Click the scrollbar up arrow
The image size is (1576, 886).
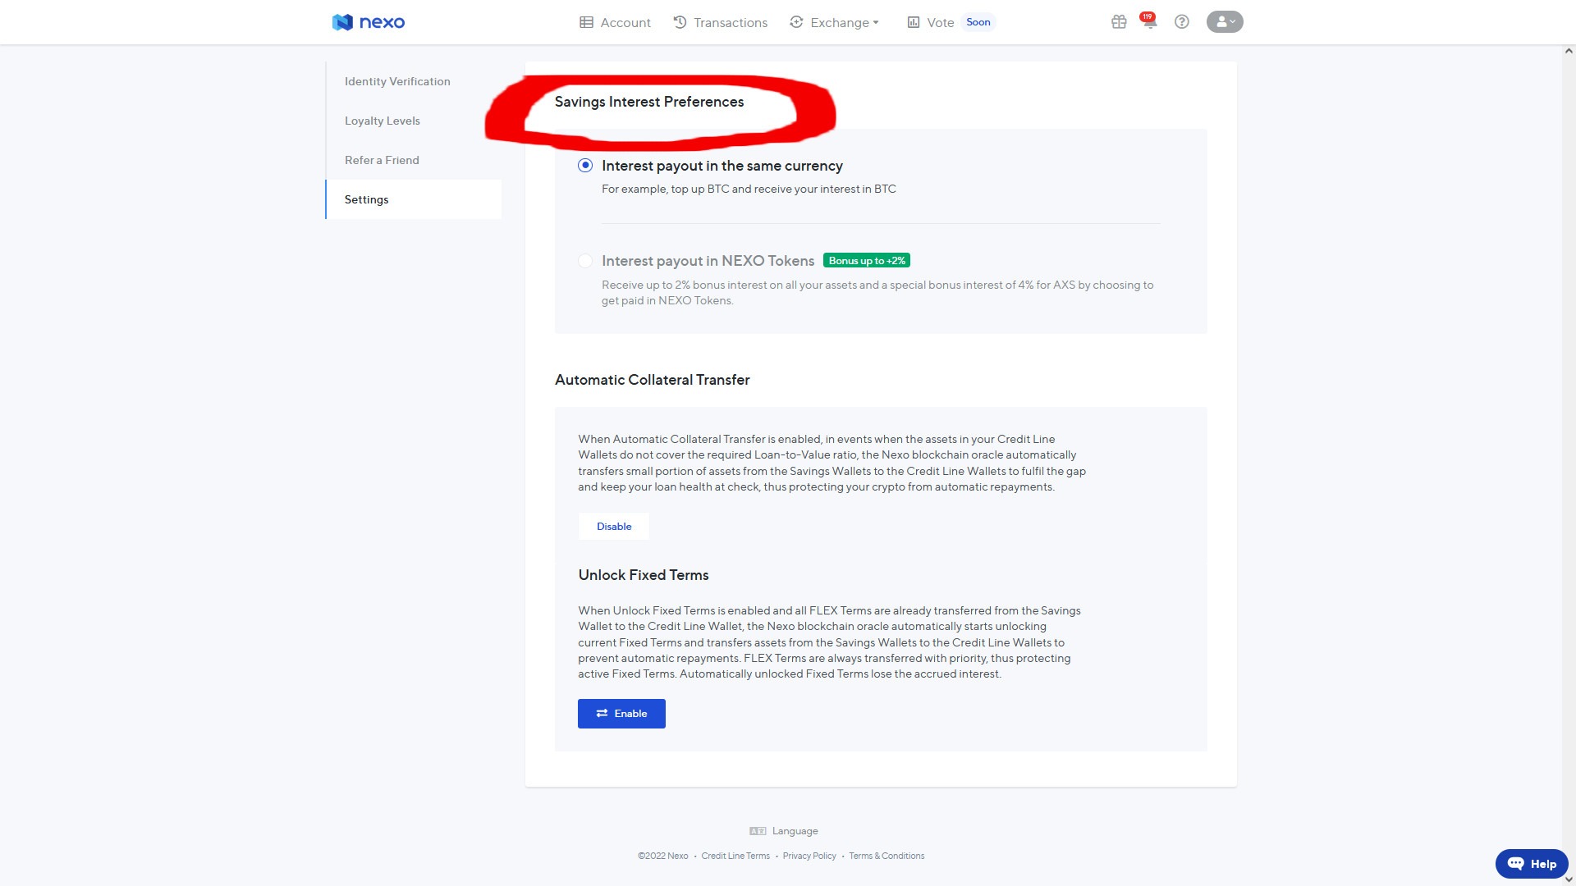(1569, 51)
